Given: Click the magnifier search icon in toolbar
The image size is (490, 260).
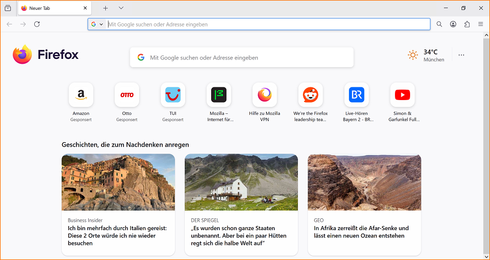Looking at the screenshot, I should 440,24.
